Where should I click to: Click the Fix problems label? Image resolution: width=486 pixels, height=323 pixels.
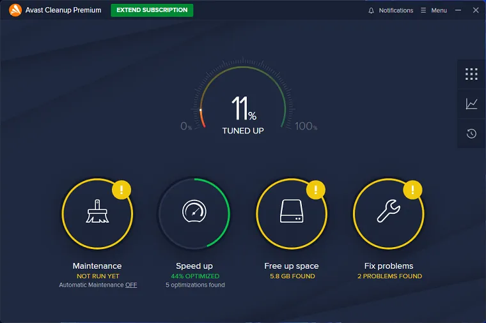[389, 266]
